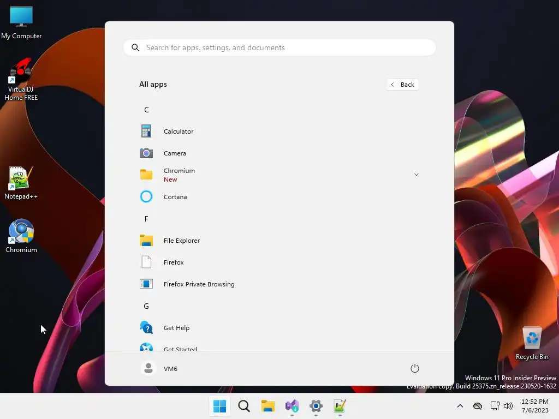Image resolution: width=559 pixels, height=419 pixels.
Task: Open clock and date on taskbar
Action: (535, 406)
